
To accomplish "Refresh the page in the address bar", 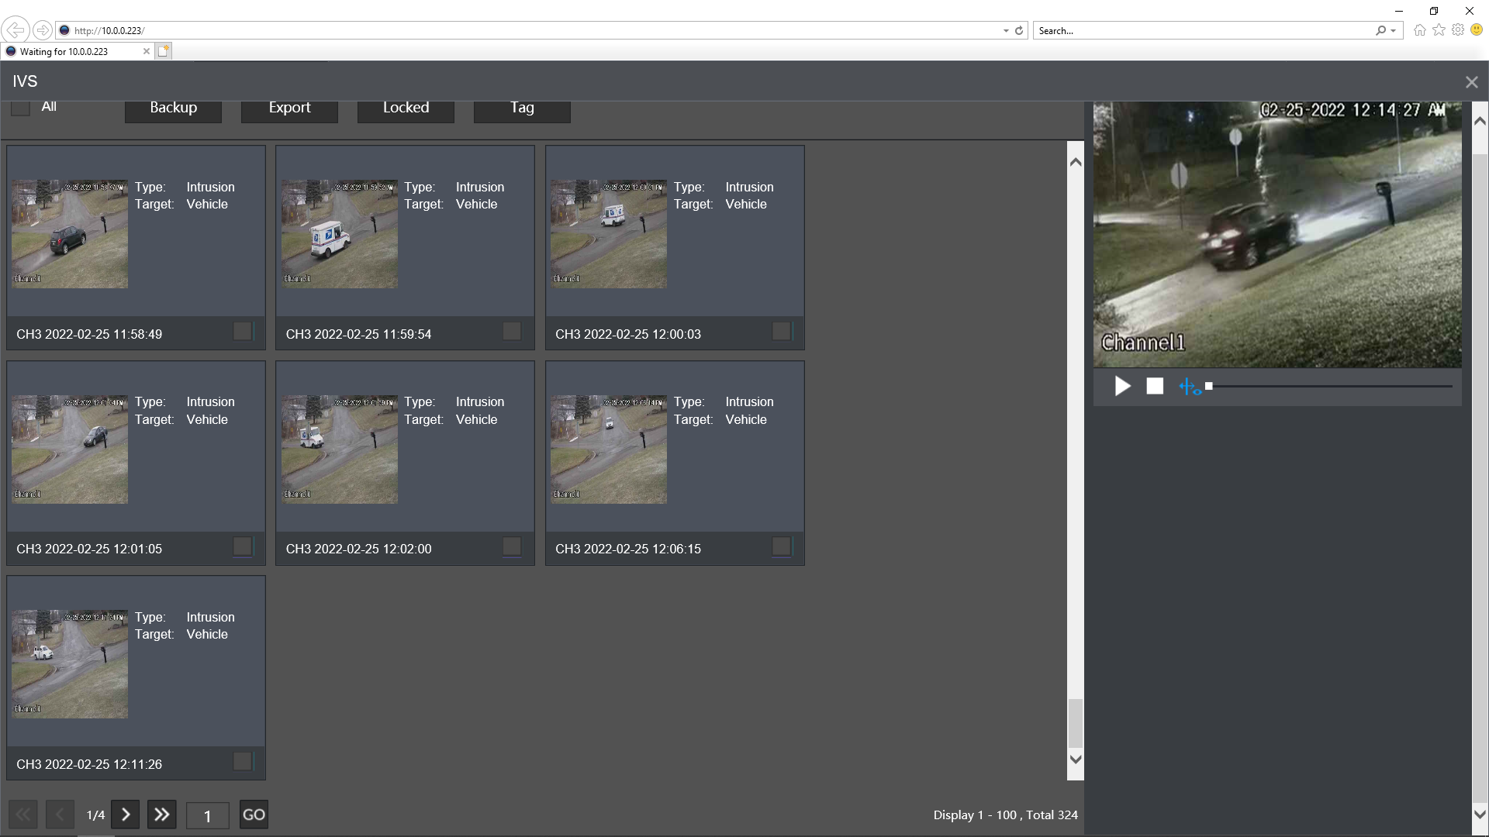I will [1019, 31].
